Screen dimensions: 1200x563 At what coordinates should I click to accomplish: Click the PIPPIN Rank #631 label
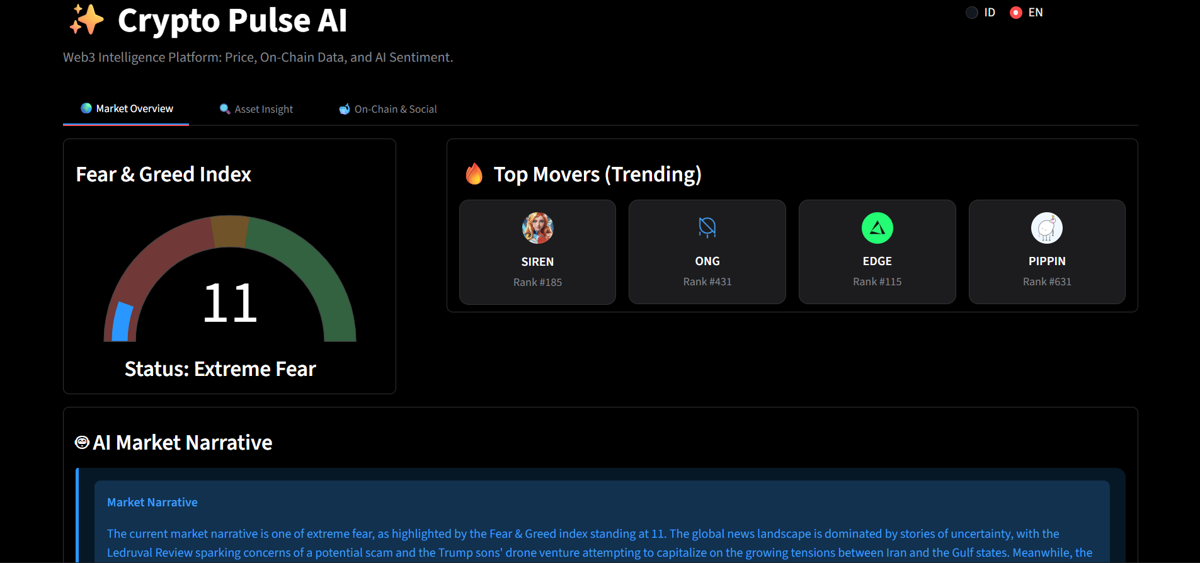1046,281
